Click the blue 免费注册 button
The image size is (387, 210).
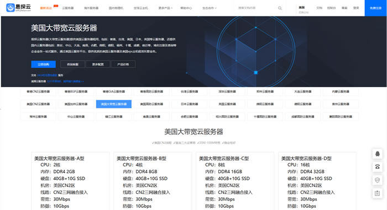tap(375, 8)
